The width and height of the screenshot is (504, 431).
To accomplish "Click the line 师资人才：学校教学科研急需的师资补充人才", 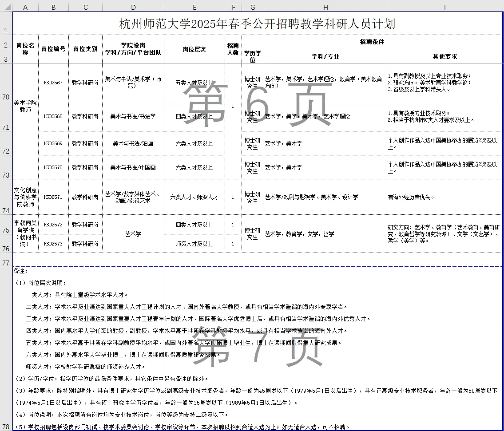I will pyautogui.click(x=86, y=366).
